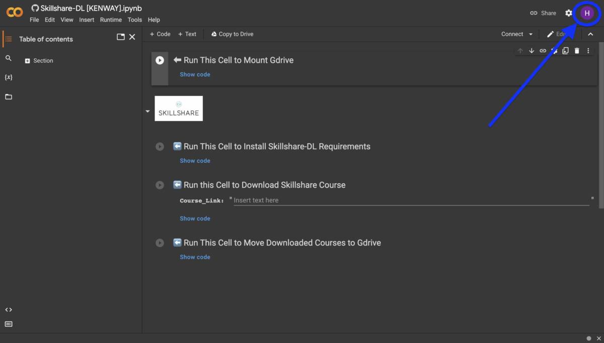The height and width of the screenshot is (343, 604).
Task: Open the File menu
Action: tap(34, 20)
